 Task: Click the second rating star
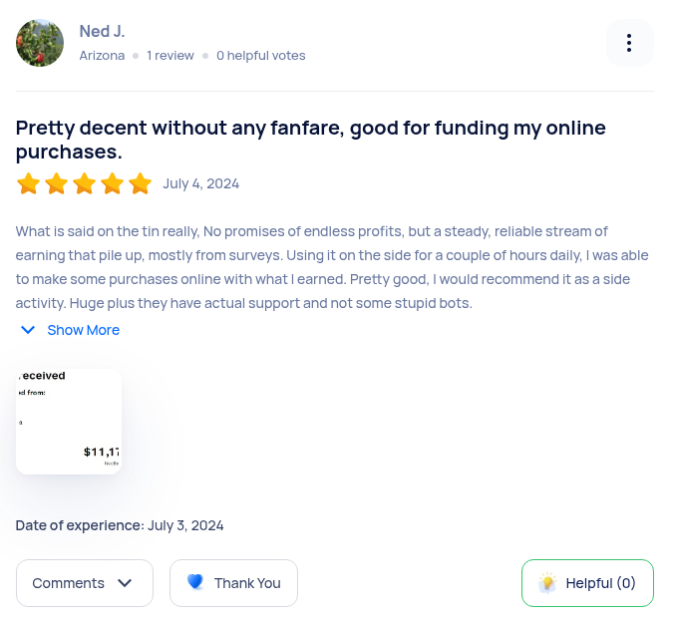56,183
